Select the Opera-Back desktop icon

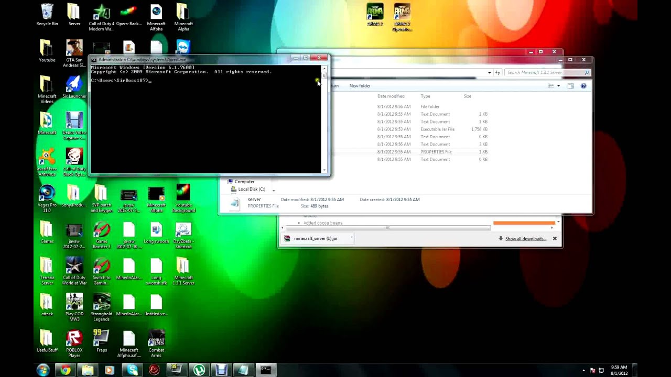pos(128,16)
